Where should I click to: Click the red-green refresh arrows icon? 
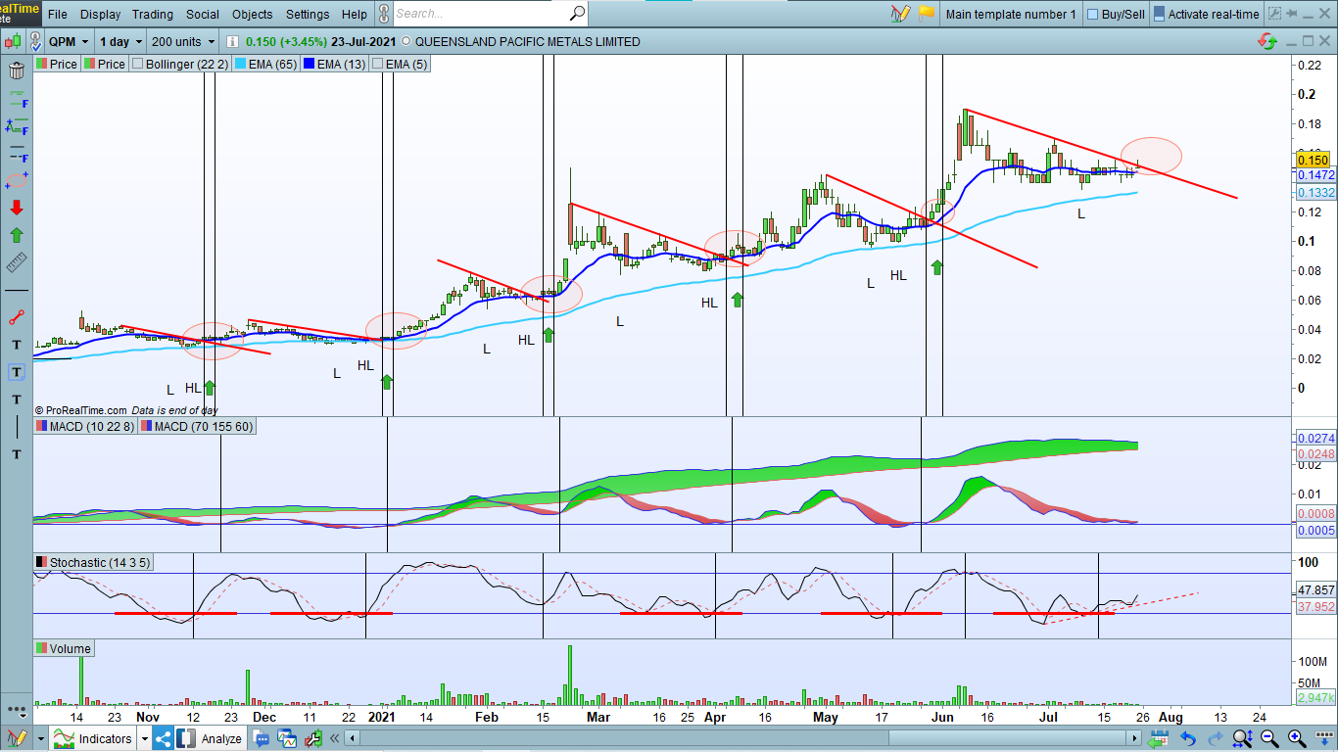pos(1267,42)
